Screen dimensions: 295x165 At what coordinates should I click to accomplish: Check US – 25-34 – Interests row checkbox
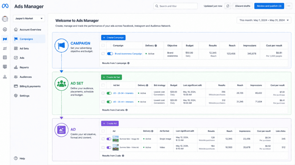point(103,93)
